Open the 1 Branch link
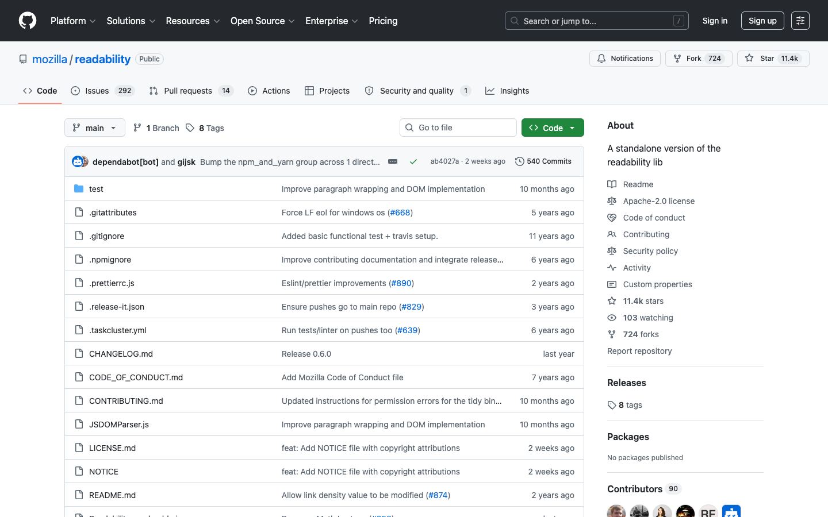828x517 pixels. [x=156, y=128]
